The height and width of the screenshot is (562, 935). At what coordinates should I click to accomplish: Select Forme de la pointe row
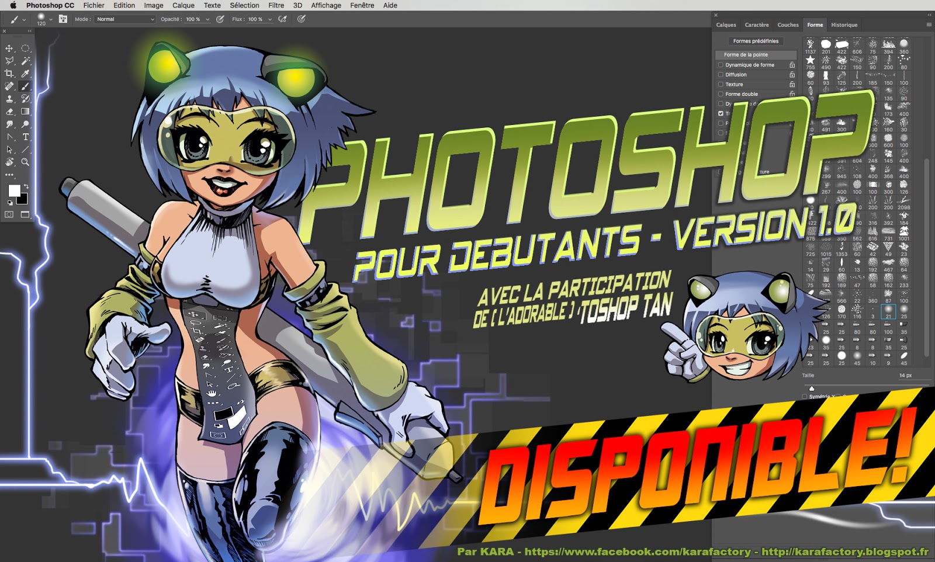pos(756,55)
